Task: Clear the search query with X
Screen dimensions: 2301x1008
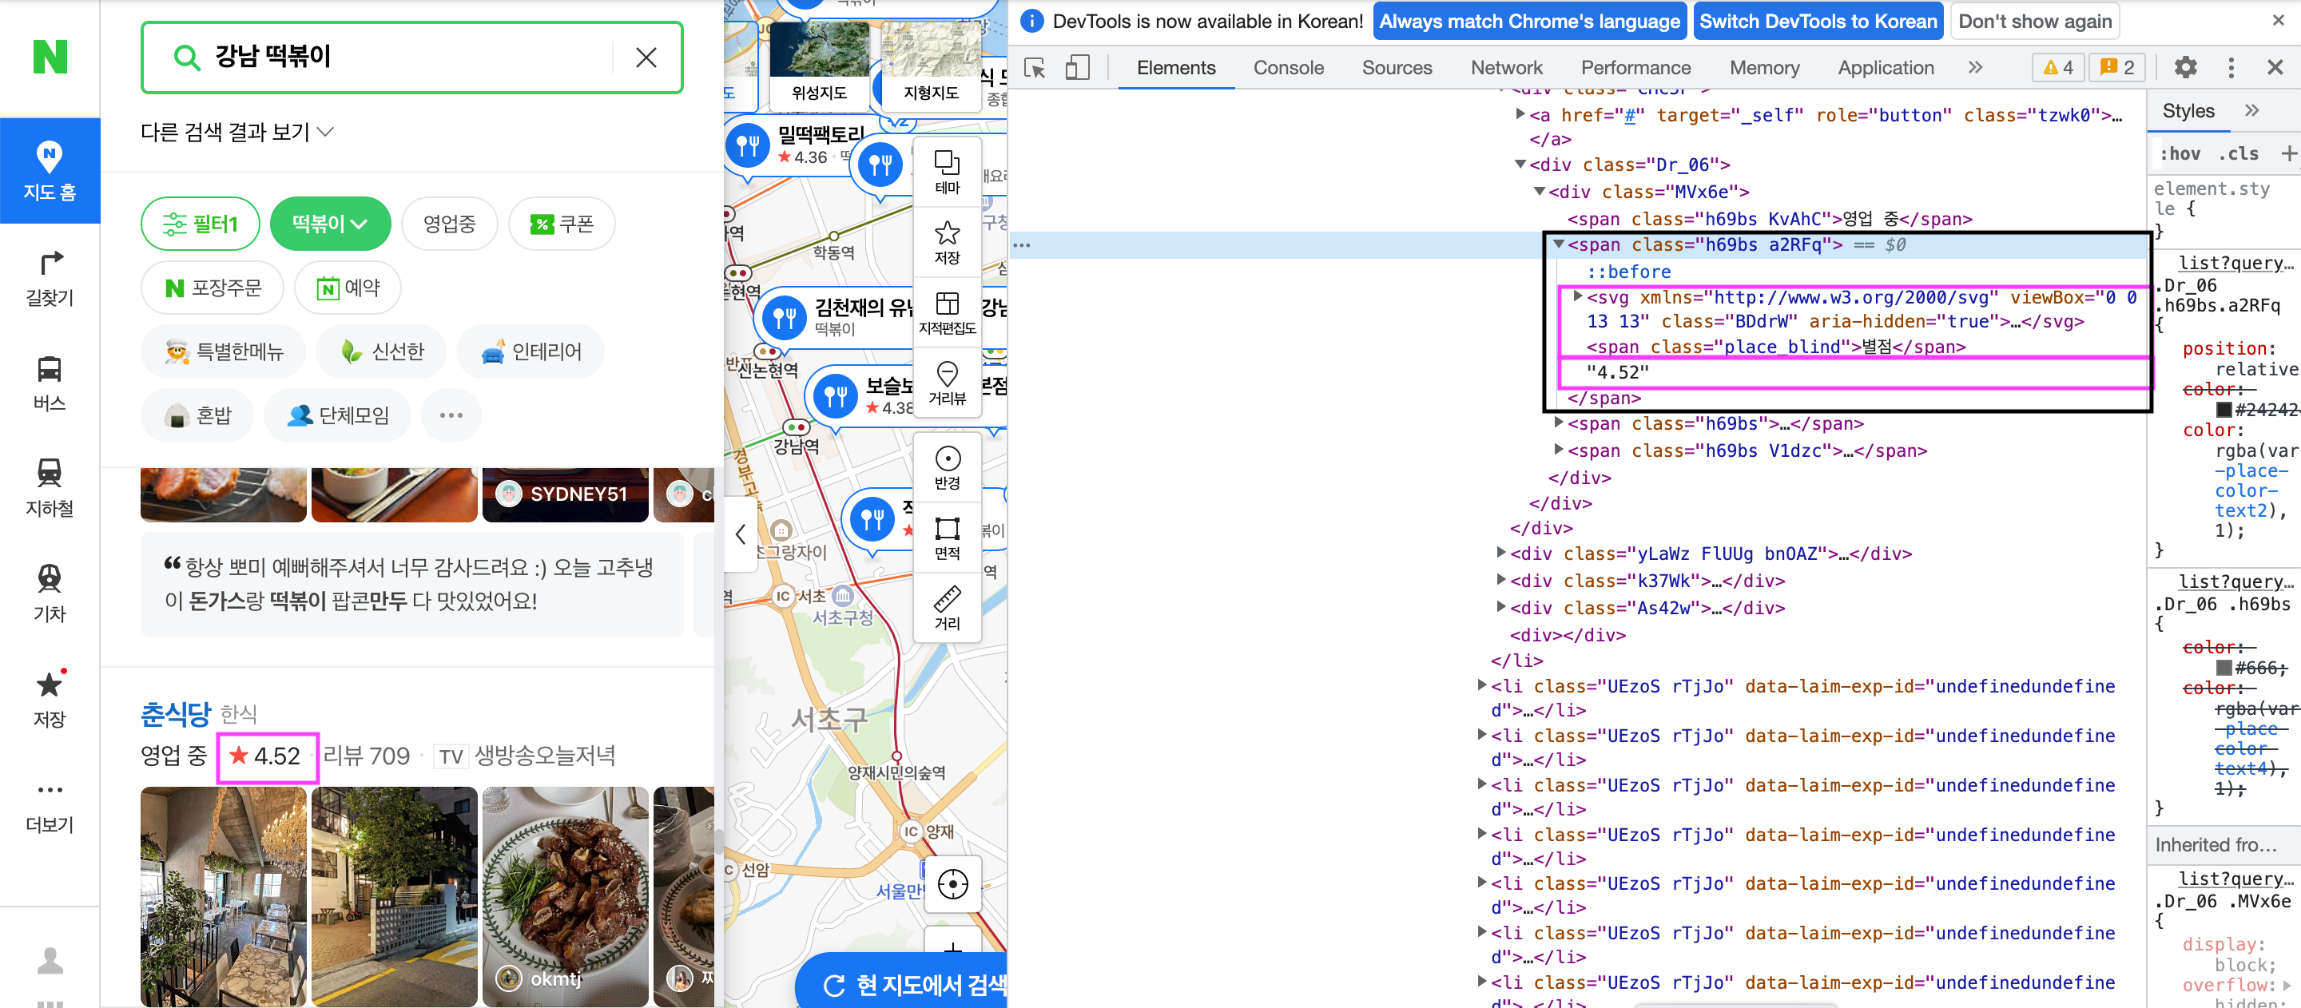Action: pyautogui.click(x=646, y=58)
